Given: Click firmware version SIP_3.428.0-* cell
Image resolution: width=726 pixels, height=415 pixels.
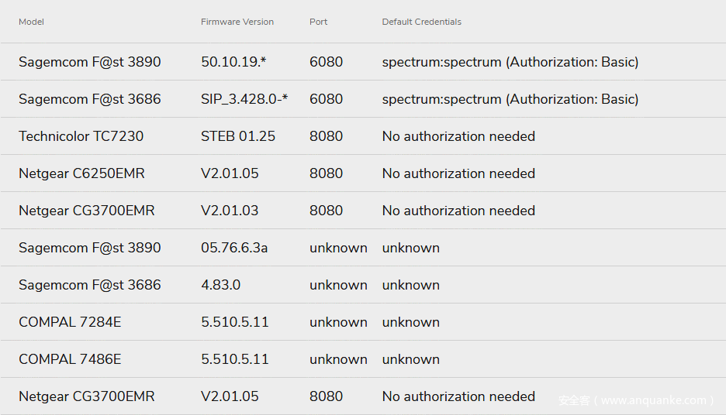Looking at the screenshot, I should (244, 99).
